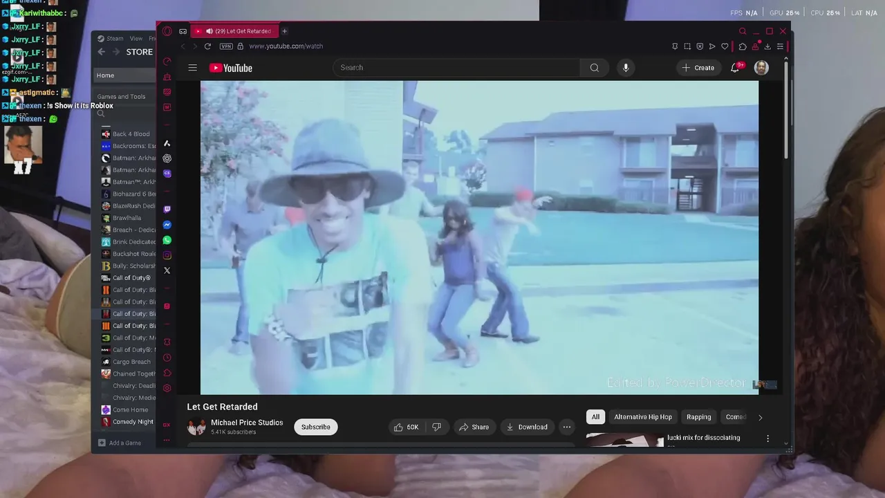
Task: Open Opera easy setup menu icon
Action: coord(780,46)
